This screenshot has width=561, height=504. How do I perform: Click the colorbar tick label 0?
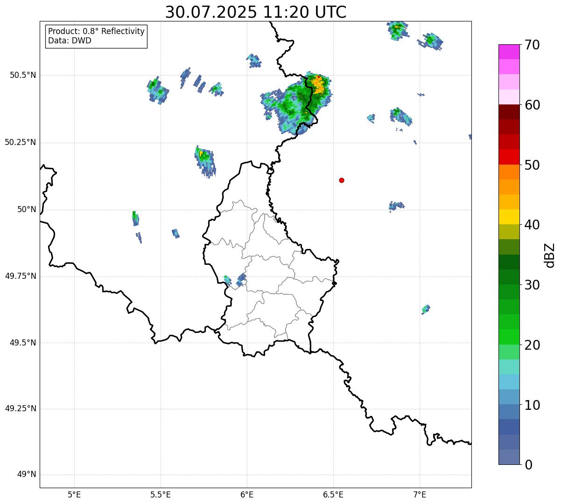[528, 465]
